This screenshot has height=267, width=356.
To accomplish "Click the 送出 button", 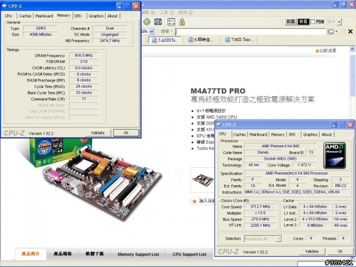I will click(x=332, y=22).
